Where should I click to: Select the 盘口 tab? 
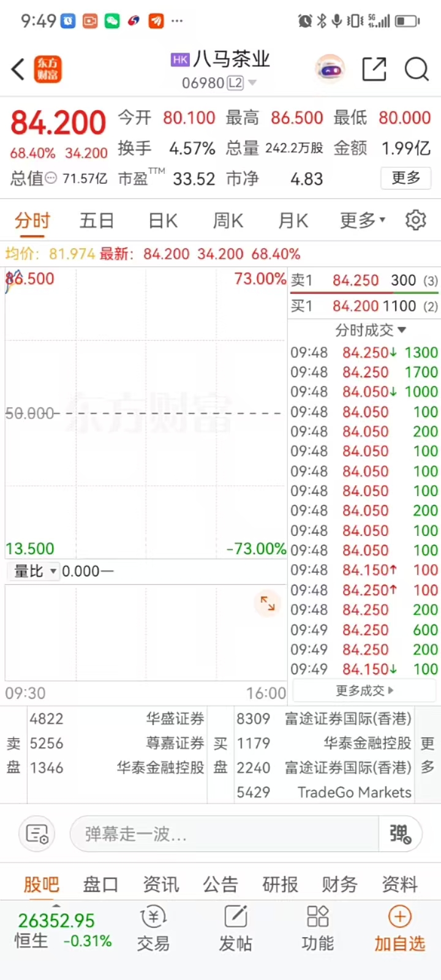[100, 884]
